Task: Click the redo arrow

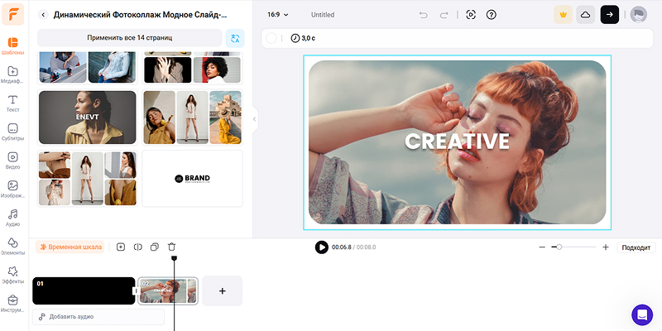Action: coord(444,15)
